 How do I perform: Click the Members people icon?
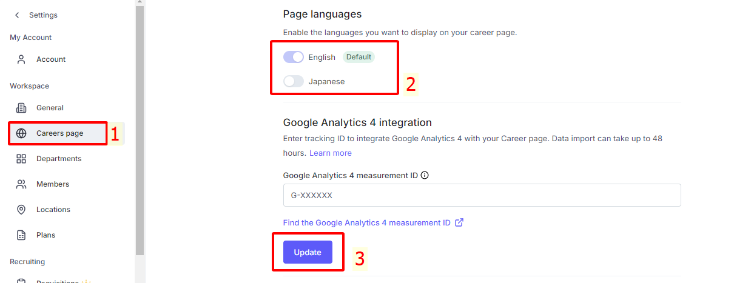pos(21,184)
